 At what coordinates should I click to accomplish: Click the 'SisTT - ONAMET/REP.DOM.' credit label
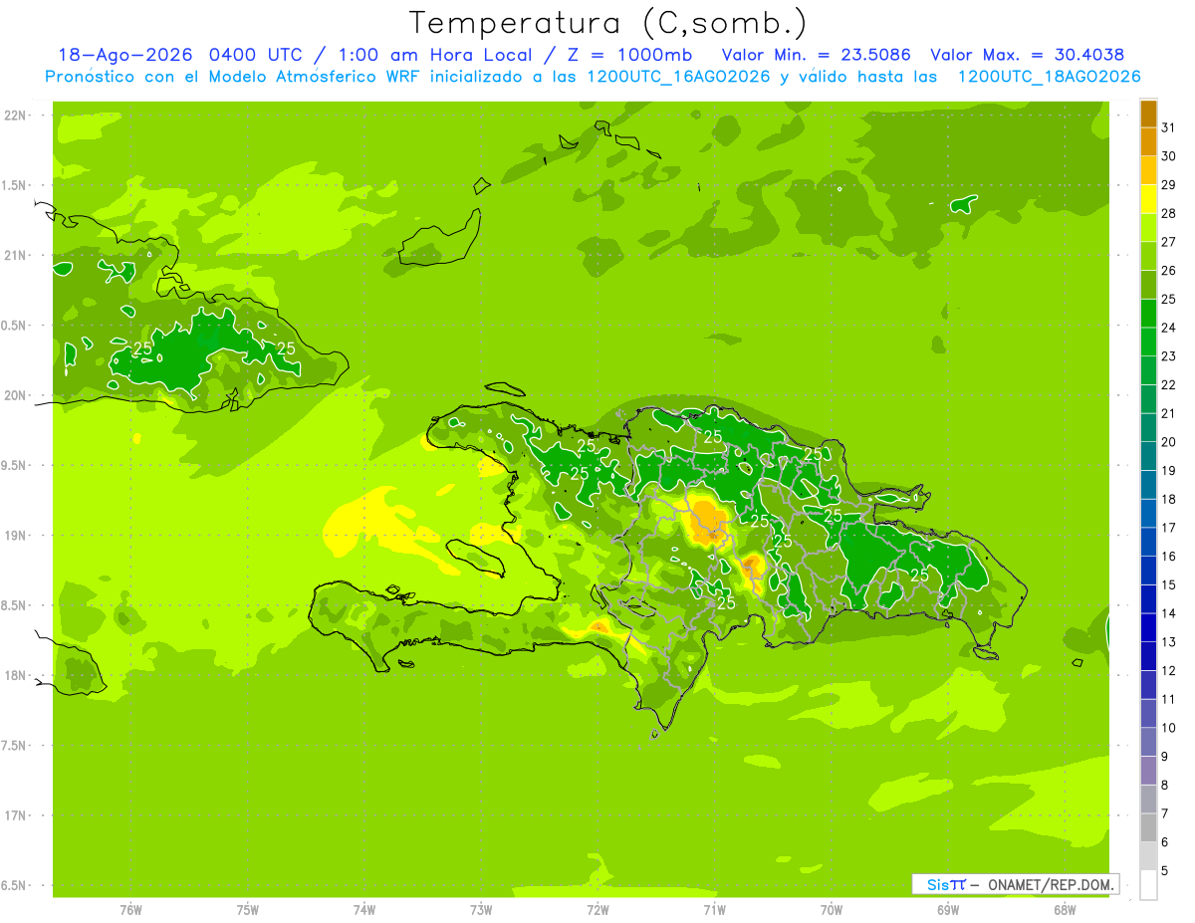pos(1015,884)
